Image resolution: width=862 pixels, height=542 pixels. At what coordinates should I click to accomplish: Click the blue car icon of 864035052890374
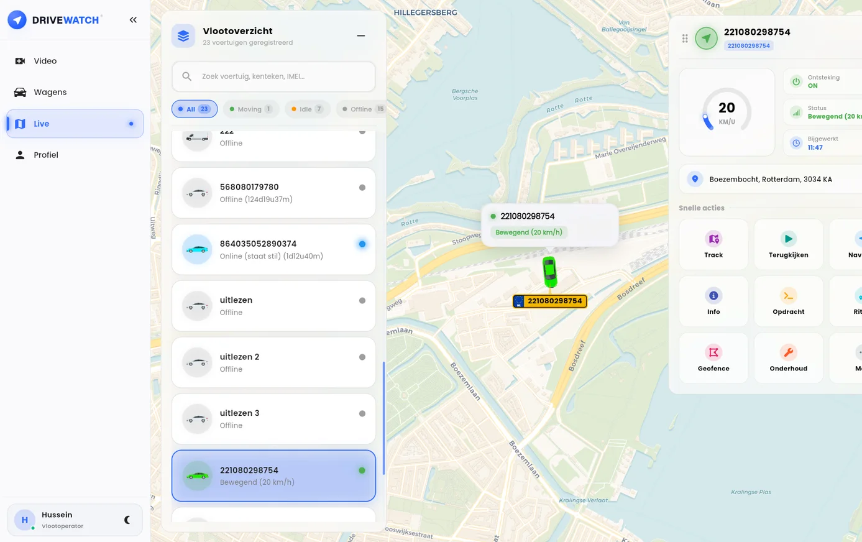[197, 249]
